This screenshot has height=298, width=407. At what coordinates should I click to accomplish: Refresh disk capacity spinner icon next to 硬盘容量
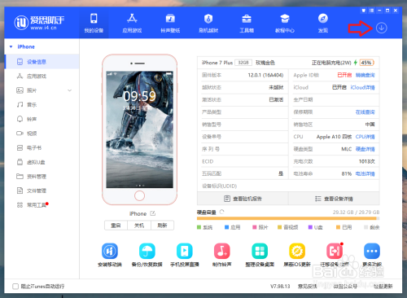[x=221, y=212]
